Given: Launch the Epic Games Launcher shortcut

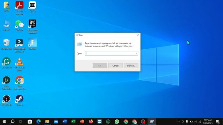Looking at the screenshot, I should pyautogui.click(x=32, y=27).
